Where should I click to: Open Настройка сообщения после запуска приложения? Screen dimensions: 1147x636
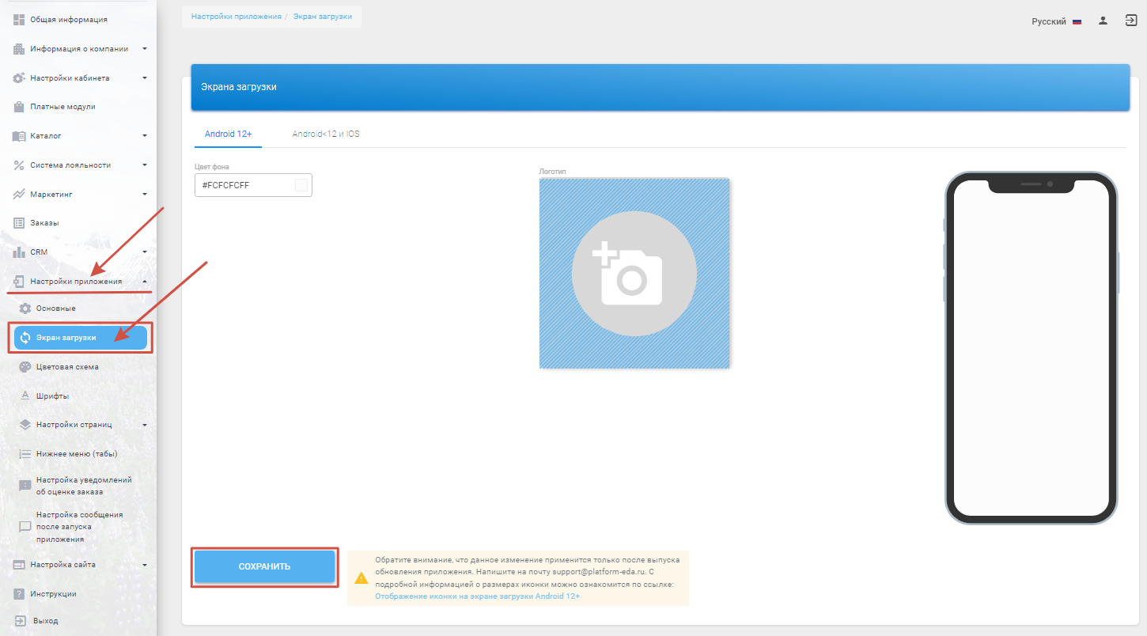tap(81, 527)
